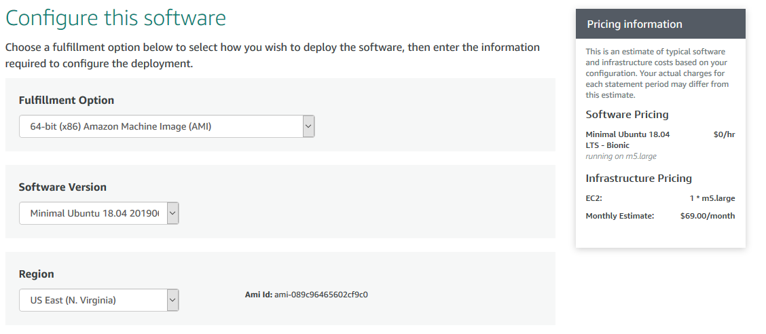
Task: Click the Software Version dropdown arrow
Action: tap(173, 213)
